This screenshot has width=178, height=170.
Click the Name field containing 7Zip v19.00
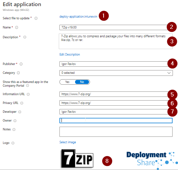click(113, 27)
